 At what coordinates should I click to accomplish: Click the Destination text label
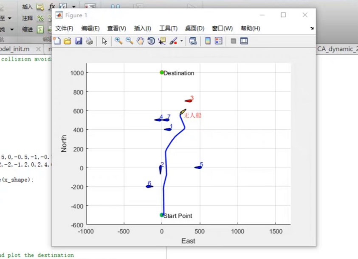[x=179, y=73]
